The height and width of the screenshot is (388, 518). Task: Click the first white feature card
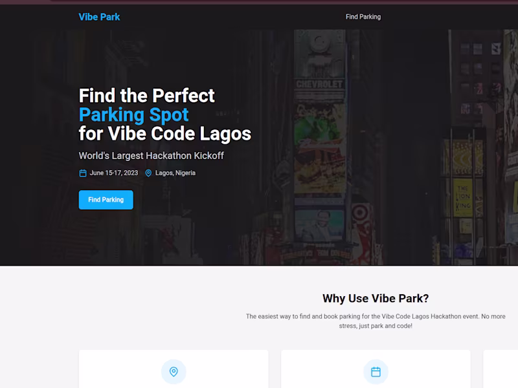(x=174, y=369)
